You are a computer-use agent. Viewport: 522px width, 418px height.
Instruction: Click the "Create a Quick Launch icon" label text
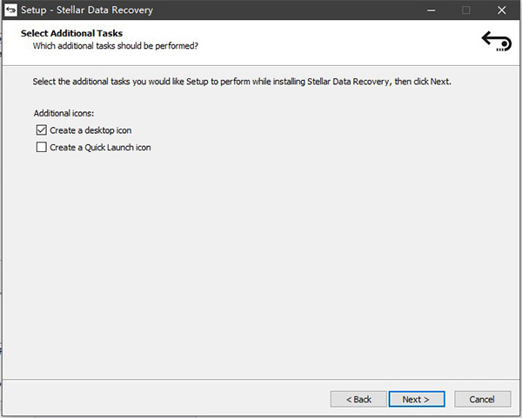pyautogui.click(x=100, y=148)
